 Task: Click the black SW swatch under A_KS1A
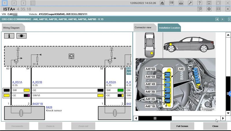[7, 90]
